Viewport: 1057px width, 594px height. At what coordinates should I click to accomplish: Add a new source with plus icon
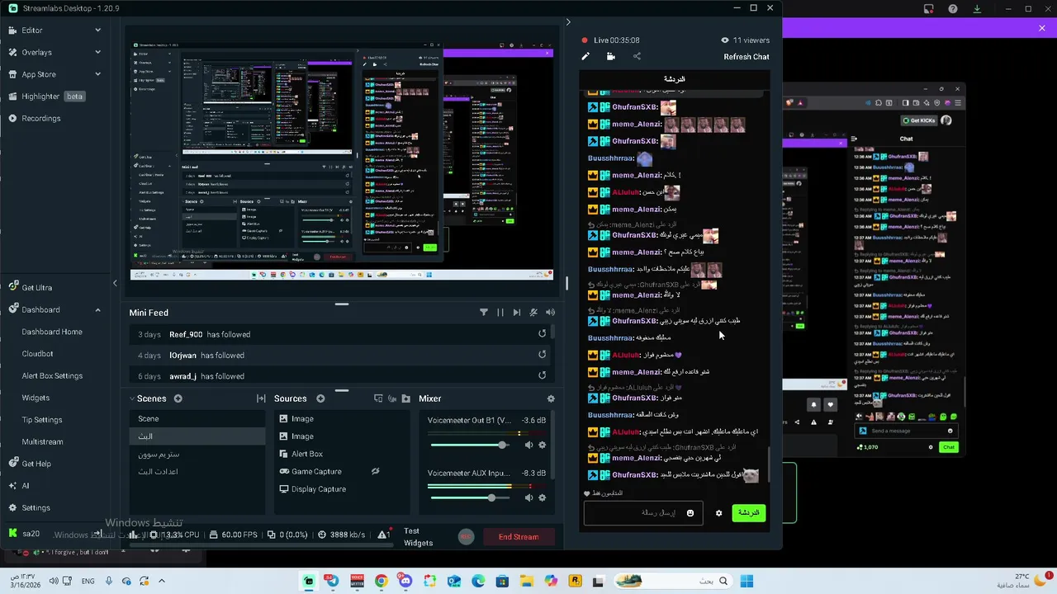point(320,398)
